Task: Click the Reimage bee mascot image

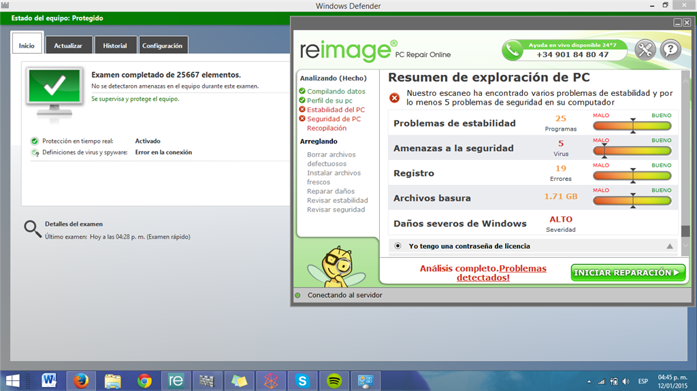Action: pos(336,266)
